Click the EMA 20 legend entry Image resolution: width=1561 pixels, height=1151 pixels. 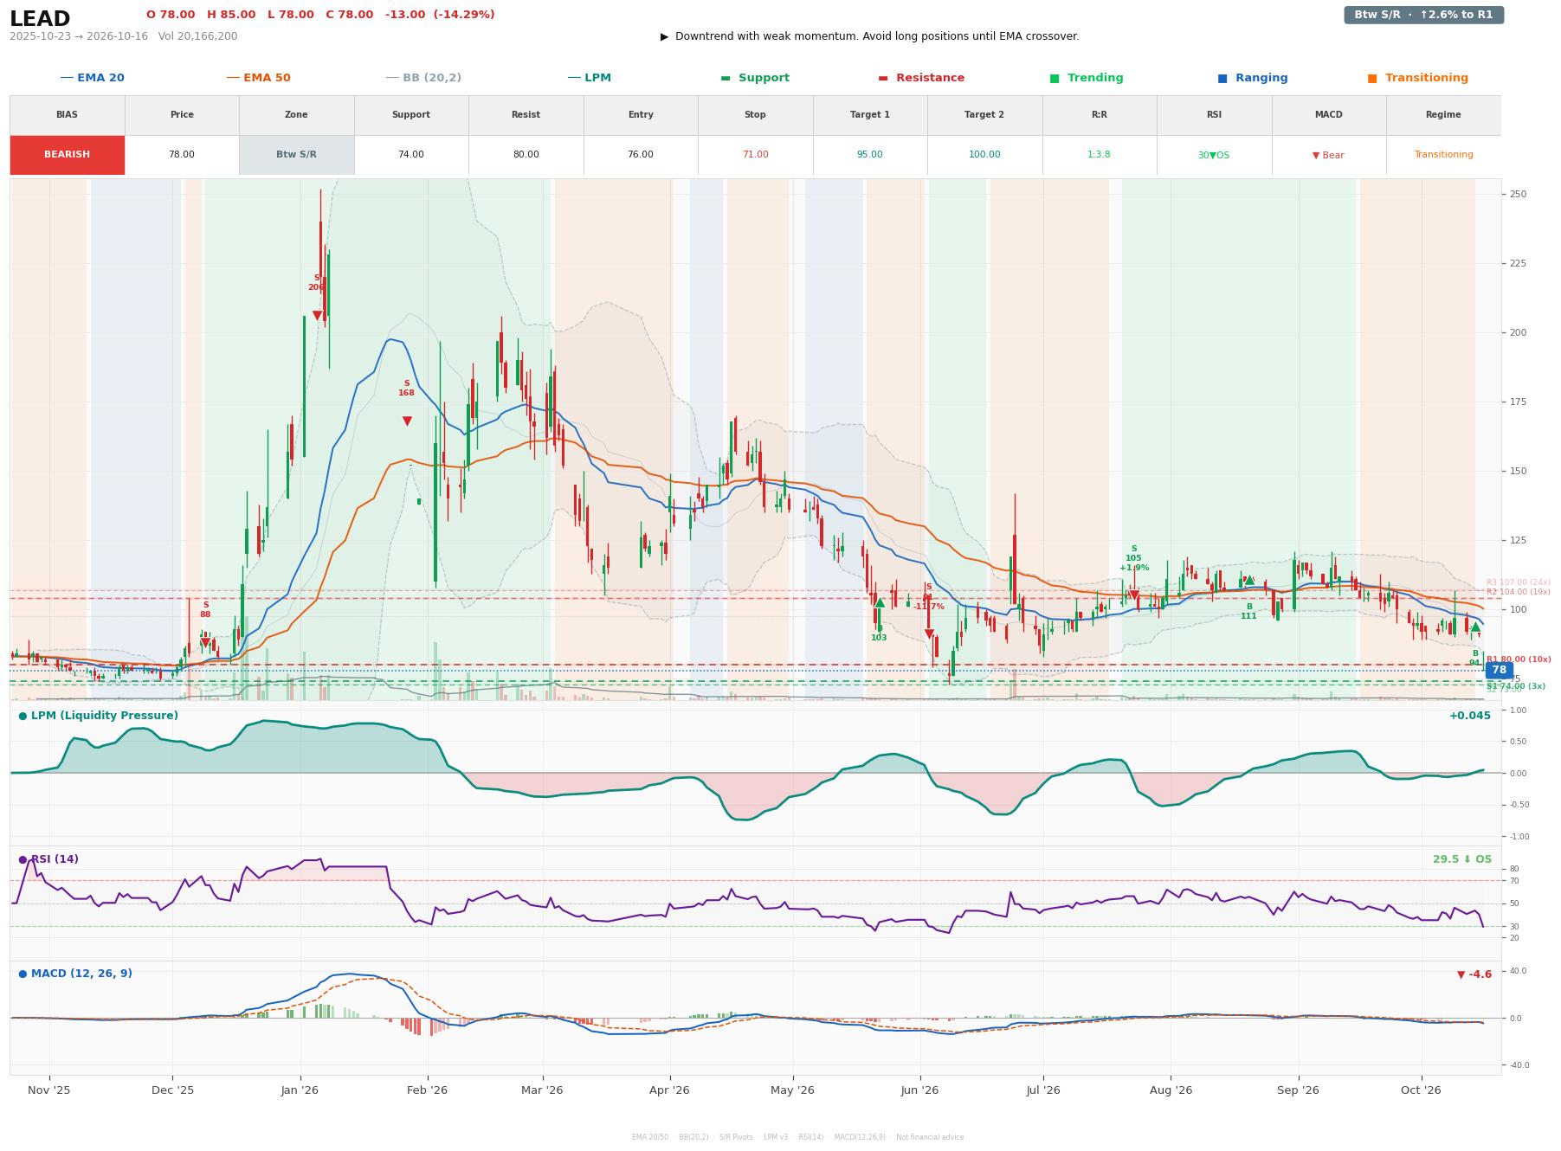(x=93, y=78)
